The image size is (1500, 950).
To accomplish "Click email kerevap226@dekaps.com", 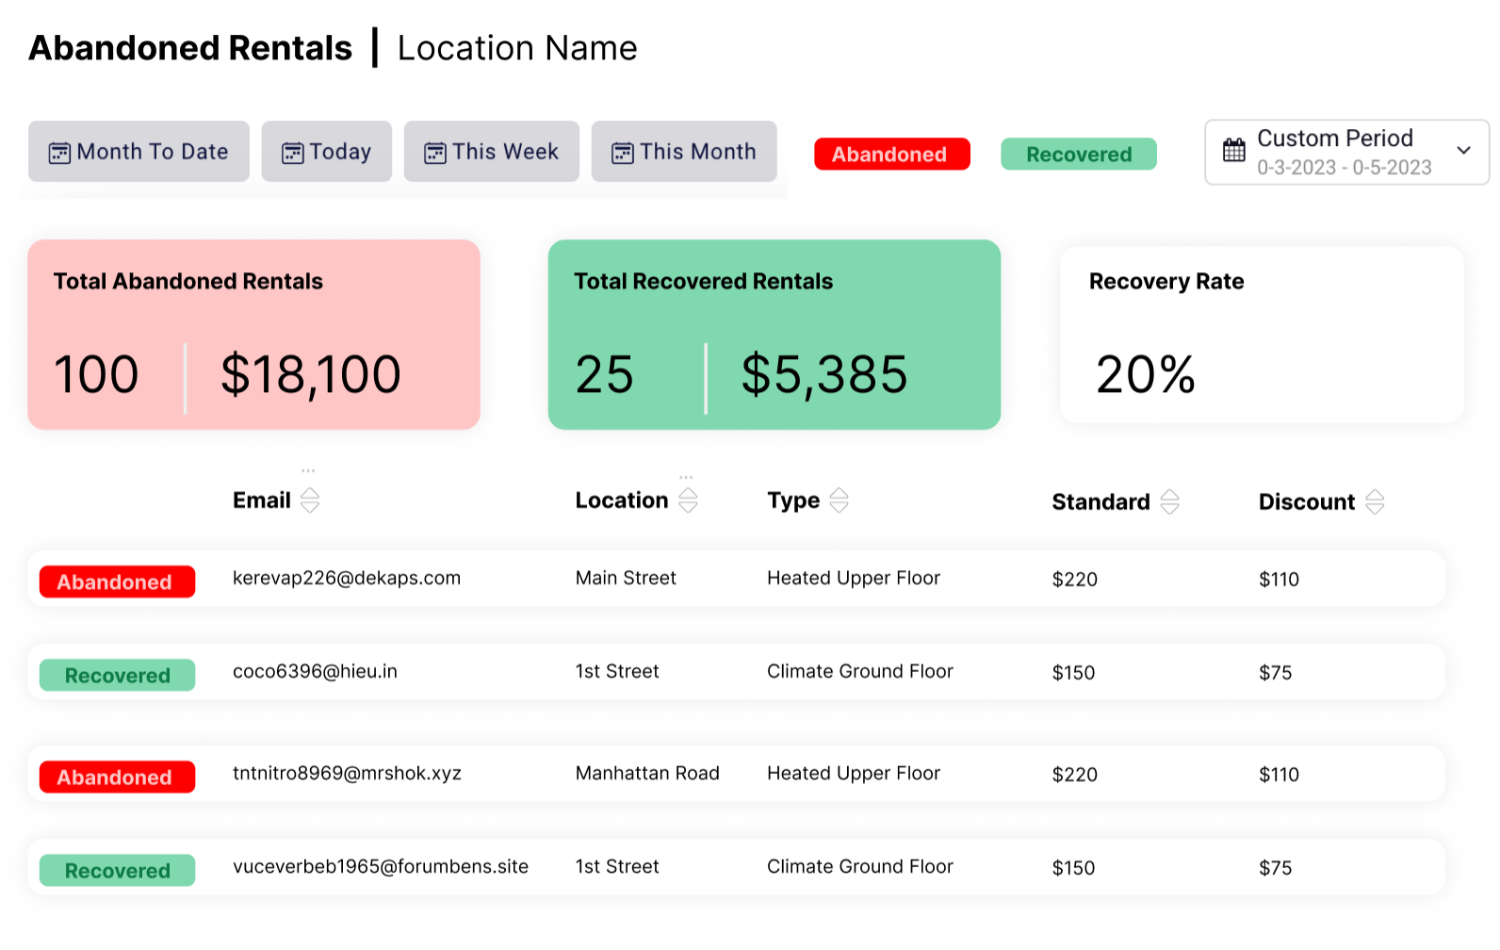I will point(347,579).
